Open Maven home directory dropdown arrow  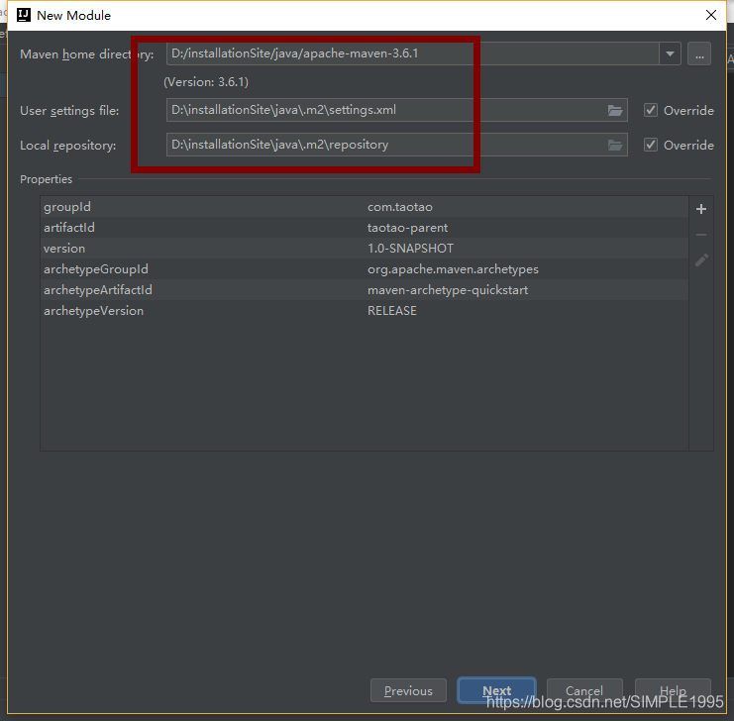(x=670, y=53)
